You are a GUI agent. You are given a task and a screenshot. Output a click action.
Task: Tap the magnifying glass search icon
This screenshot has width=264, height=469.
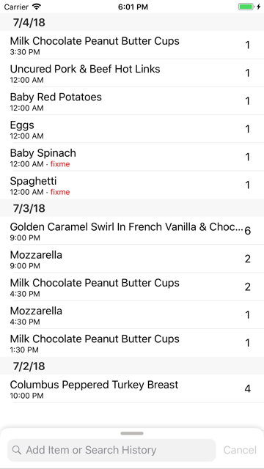click(17, 450)
